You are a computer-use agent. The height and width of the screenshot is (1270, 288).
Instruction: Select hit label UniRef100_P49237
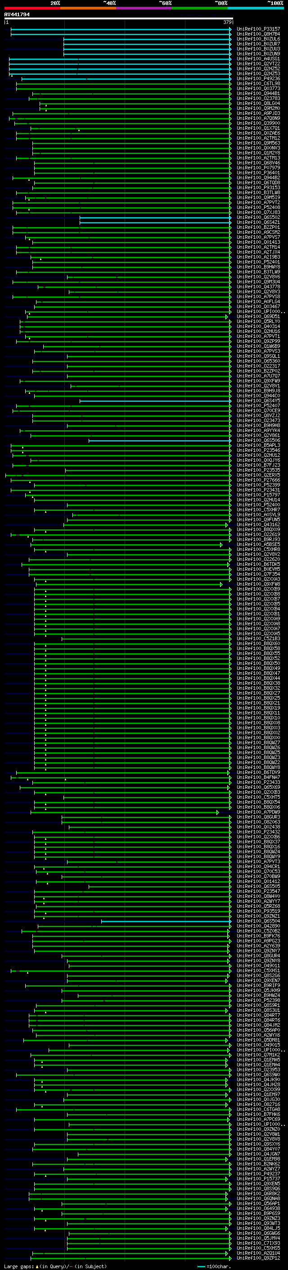click(x=258, y=1174)
